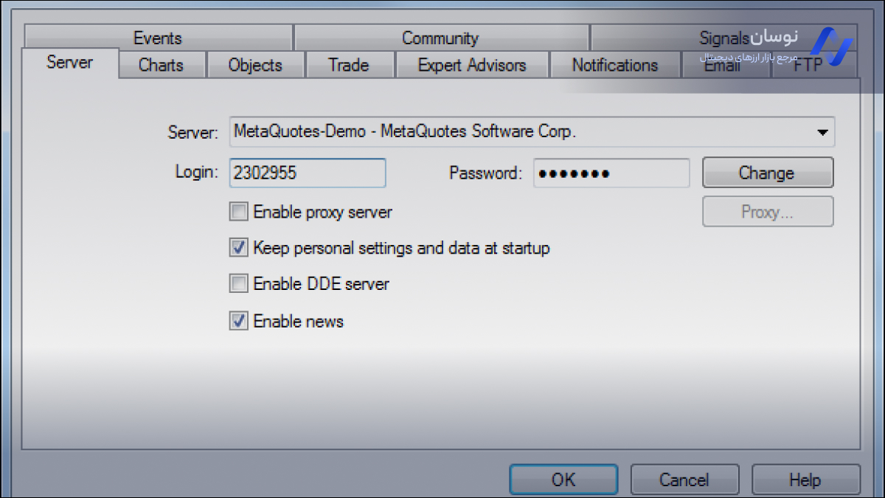The width and height of the screenshot is (885, 498).
Task: Switch to the Trade tab
Action: (x=348, y=65)
